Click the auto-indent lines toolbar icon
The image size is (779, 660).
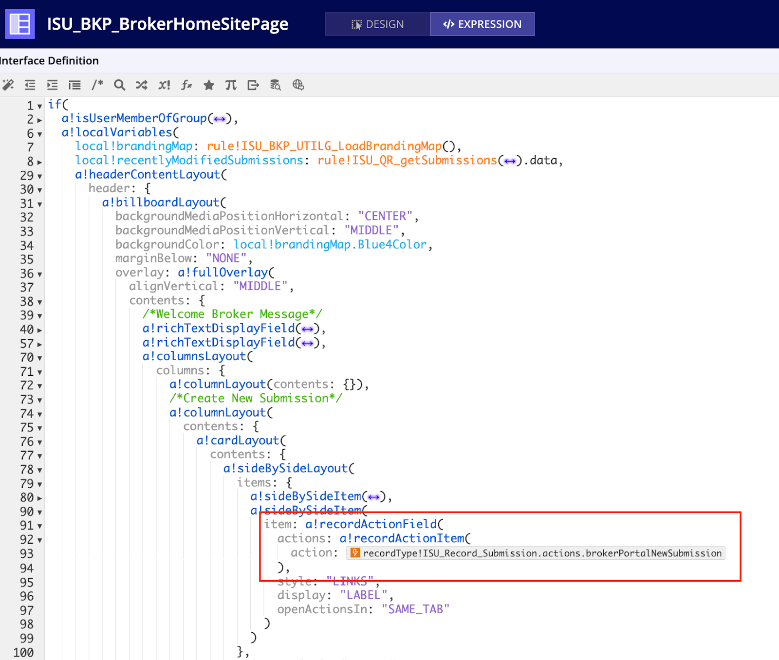tap(75, 85)
